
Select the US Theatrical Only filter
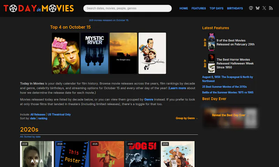[x=59, y=115]
